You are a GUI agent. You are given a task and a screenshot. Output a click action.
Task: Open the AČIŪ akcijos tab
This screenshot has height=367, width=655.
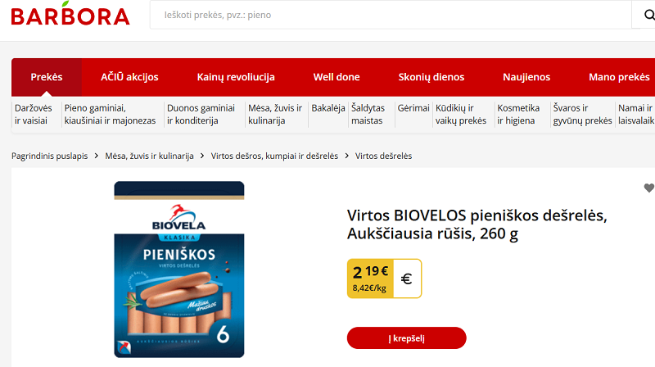coord(129,77)
